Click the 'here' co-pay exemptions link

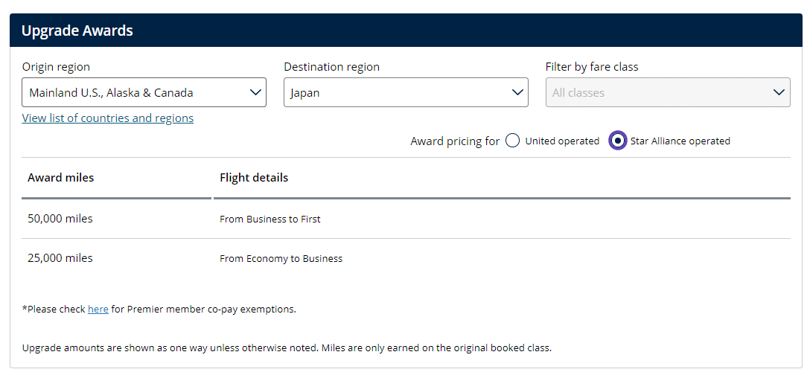(98, 309)
